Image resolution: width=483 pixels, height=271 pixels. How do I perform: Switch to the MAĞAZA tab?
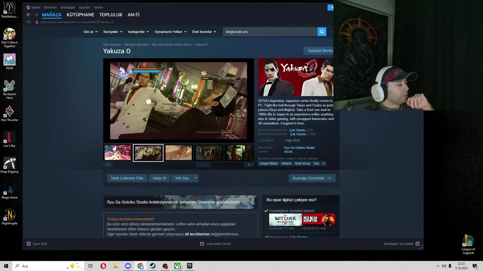52,15
